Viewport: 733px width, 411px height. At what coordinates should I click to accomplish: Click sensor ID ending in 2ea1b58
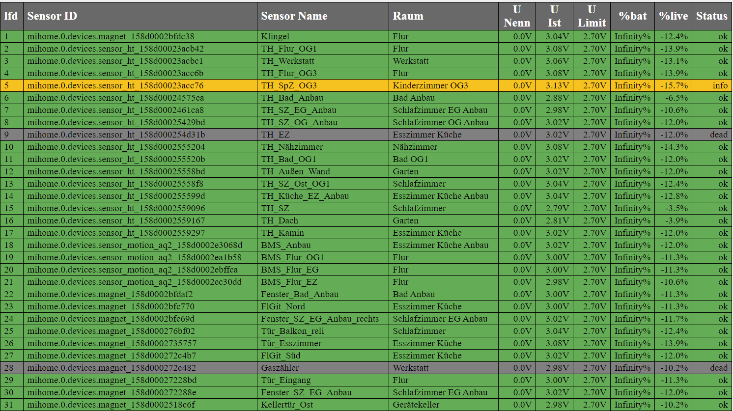pos(134,257)
